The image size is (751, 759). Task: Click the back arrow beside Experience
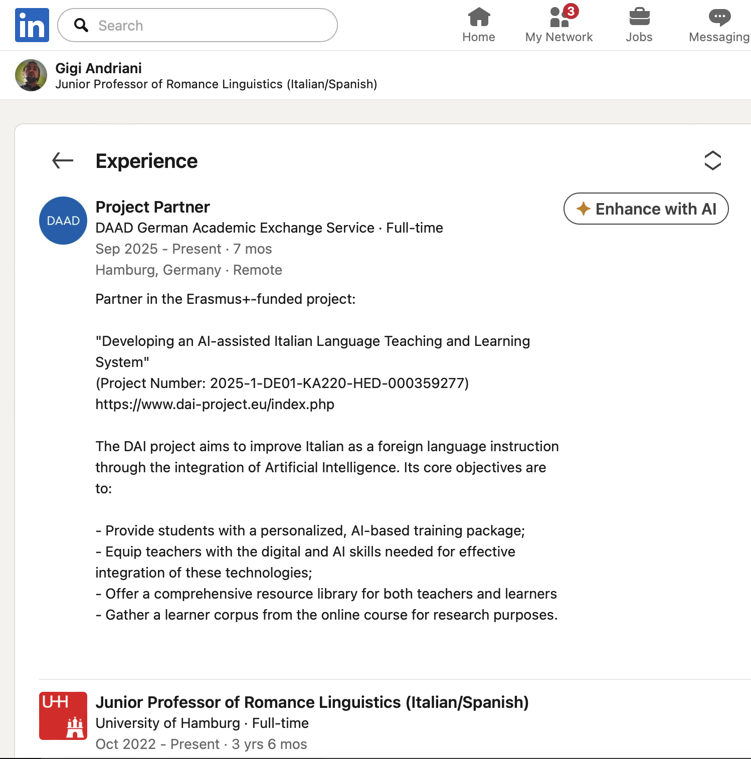click(63, 161)
